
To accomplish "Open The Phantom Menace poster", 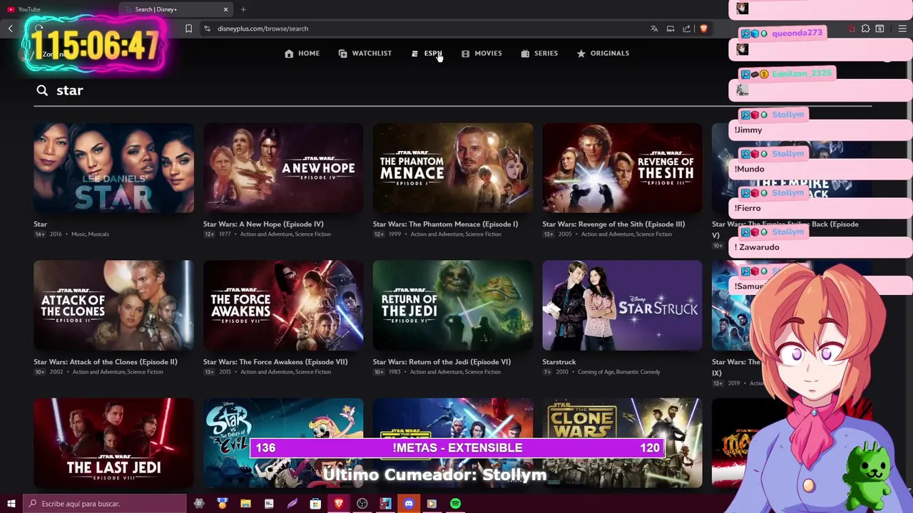I will (x=453, y=168).
